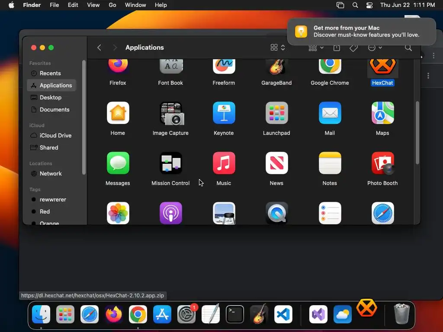
Task: Select the News app icon
Action: [x=276, y=163]
